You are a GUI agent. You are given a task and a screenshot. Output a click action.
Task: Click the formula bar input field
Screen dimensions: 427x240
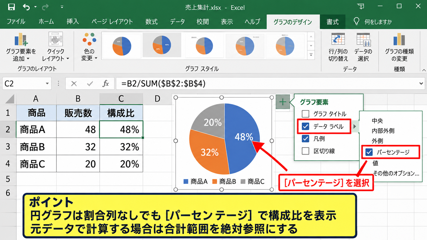tap(267, 84)
